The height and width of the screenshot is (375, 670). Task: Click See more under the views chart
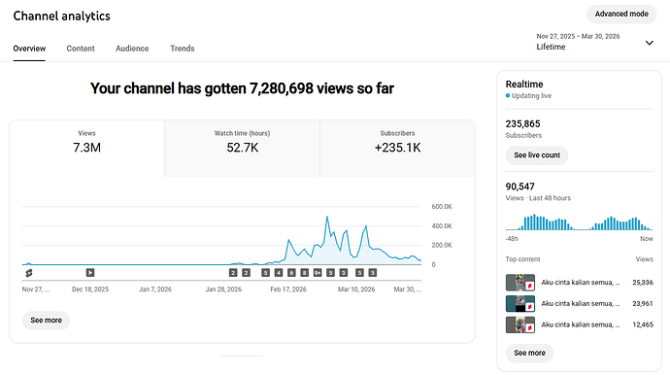(47, 321)
